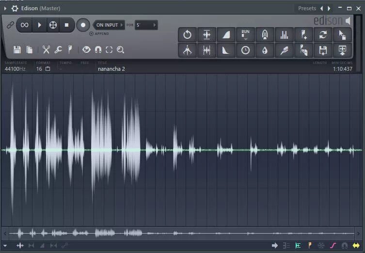Select previous preset arrow
Viewport: 365px width, 253px height.
click(x=322, y=8)
